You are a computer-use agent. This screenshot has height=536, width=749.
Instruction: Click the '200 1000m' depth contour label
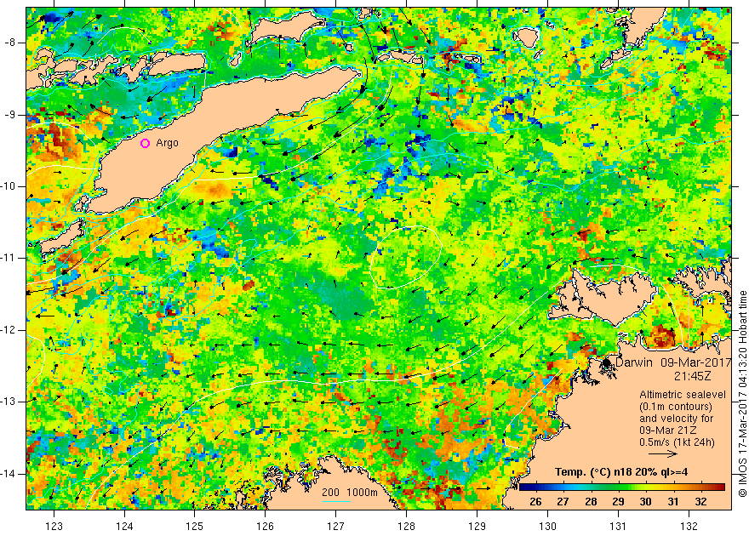(349, 493)
